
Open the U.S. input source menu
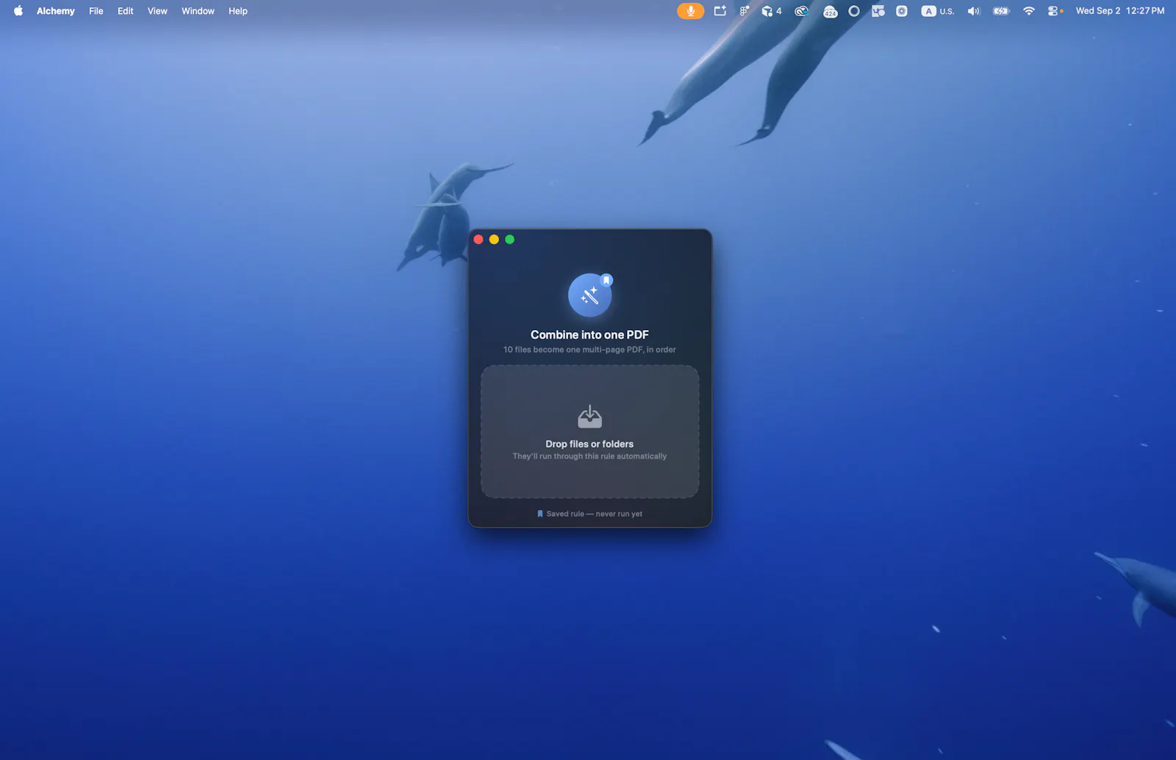[938, 11]
